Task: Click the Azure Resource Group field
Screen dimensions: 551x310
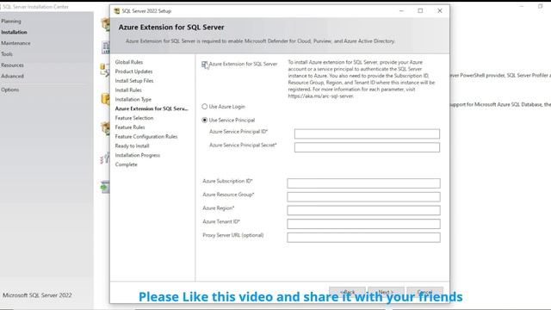Action: coord(363,197)
